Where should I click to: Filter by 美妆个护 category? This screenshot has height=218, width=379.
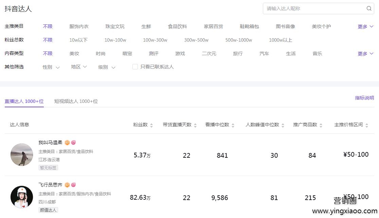click(x=321, y=26)
